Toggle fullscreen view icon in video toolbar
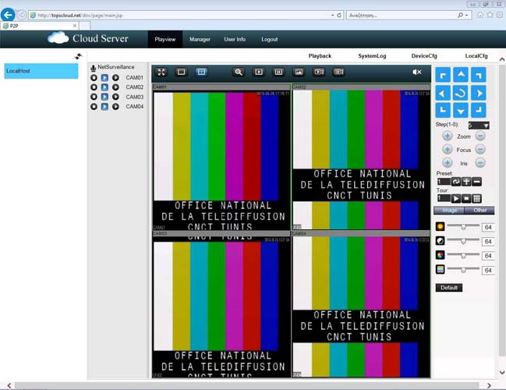The width and height of the screenshot is (506, 390). 161,72
